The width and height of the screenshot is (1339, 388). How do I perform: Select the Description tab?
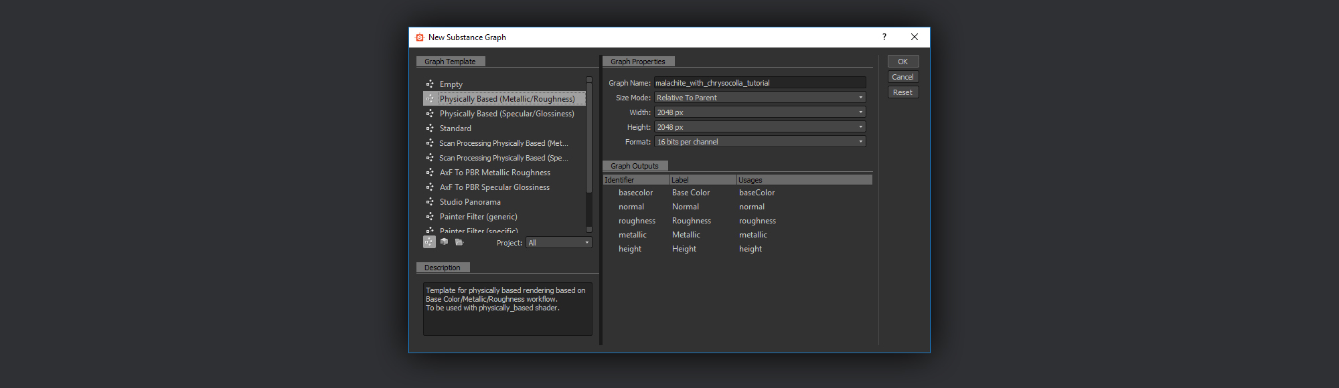(x=443, y=268)
